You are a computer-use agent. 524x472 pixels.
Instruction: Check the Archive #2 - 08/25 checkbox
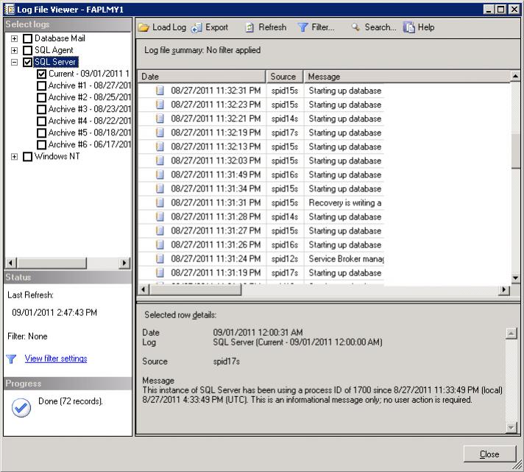[x=41, y=97]
